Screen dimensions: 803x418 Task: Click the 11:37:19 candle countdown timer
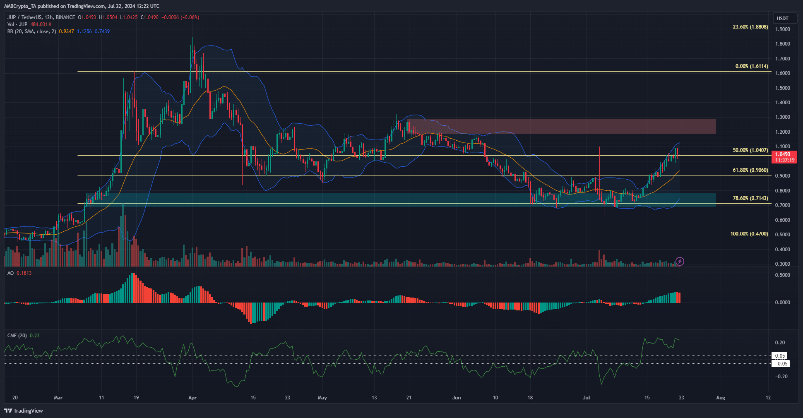pyautogui.click(x=784, y=160)
